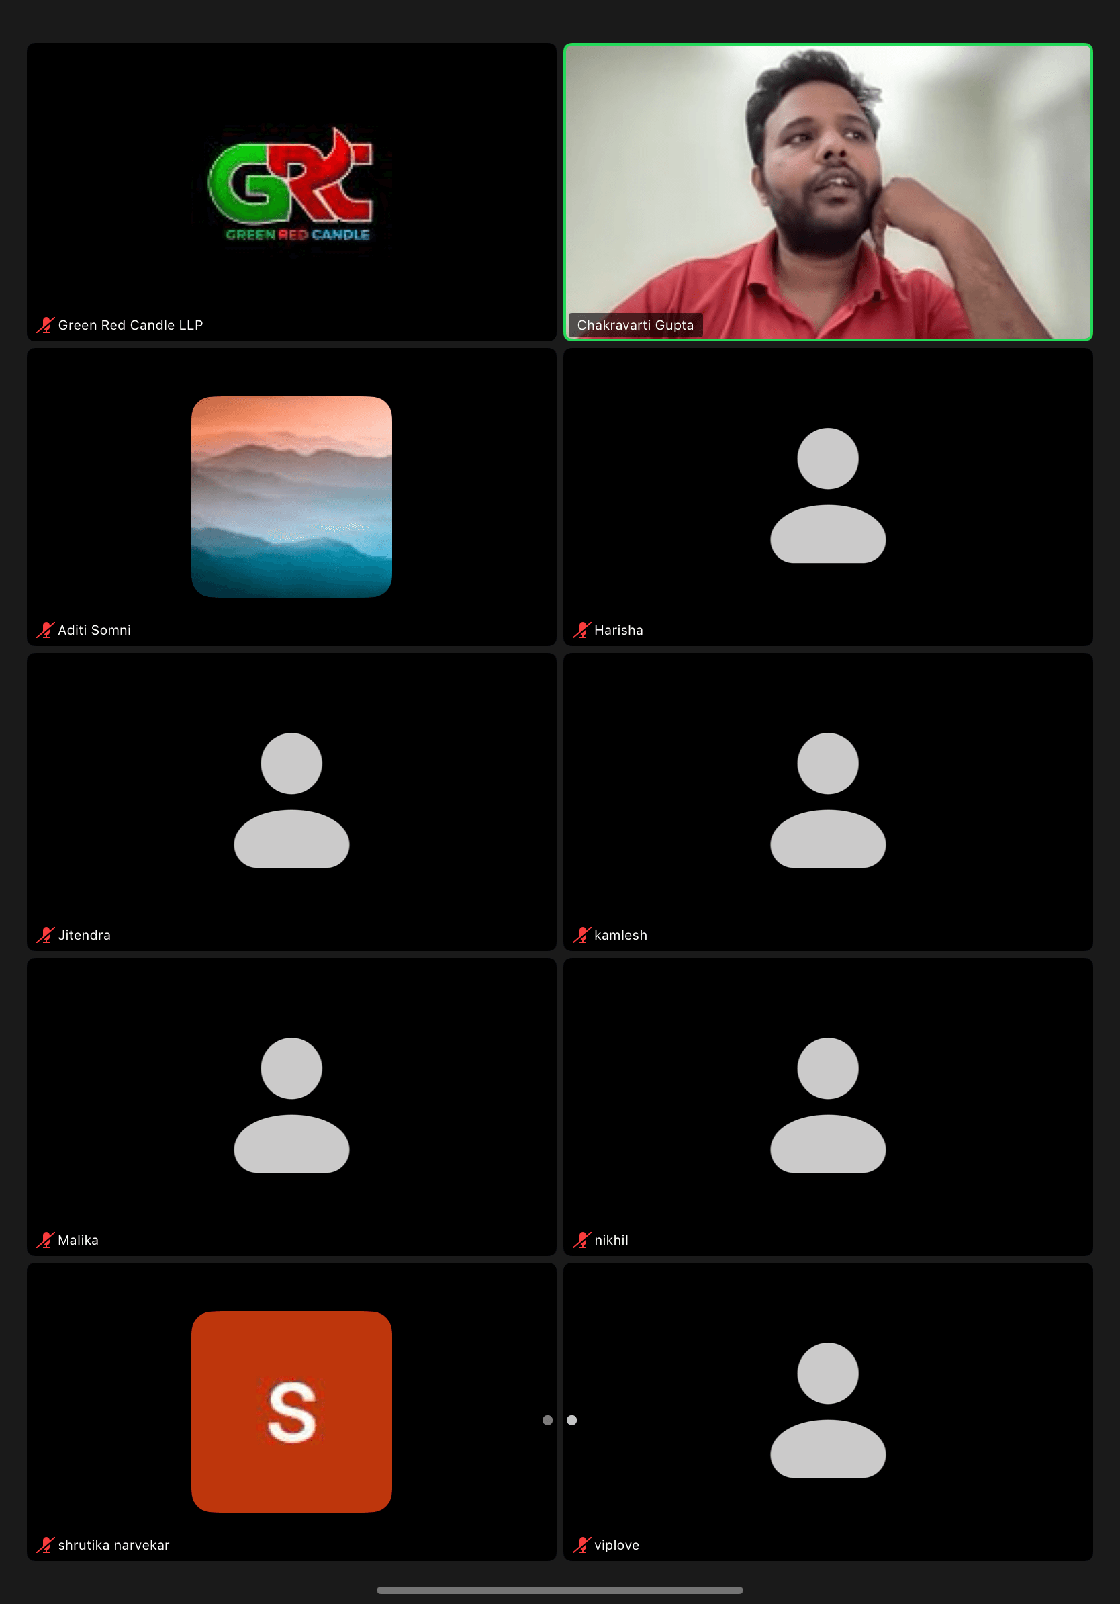
Task: Select the Green Red Candle LLP name label
Action: (130, 325)
